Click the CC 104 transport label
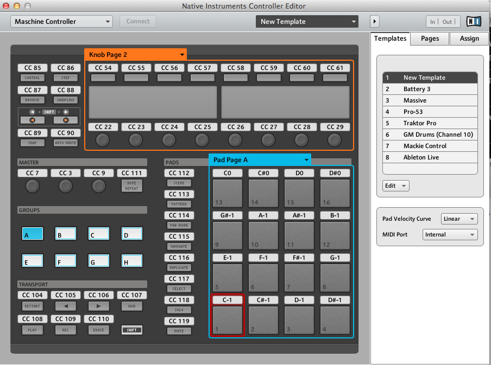This screenshot has width=491, height=365. [33, 295]
